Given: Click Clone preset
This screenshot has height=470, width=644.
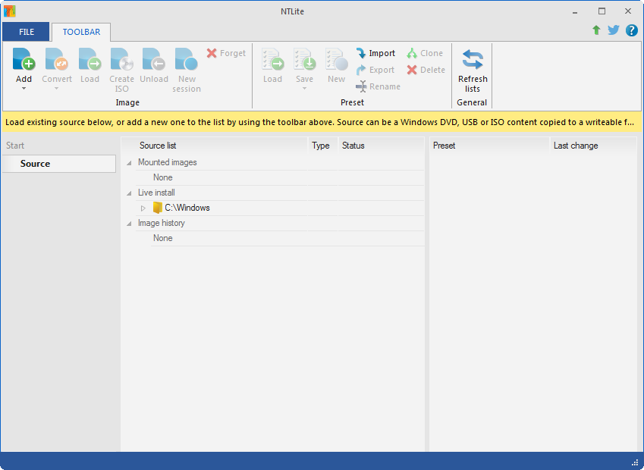Looking at the screenshot, I should click(425, 53).
